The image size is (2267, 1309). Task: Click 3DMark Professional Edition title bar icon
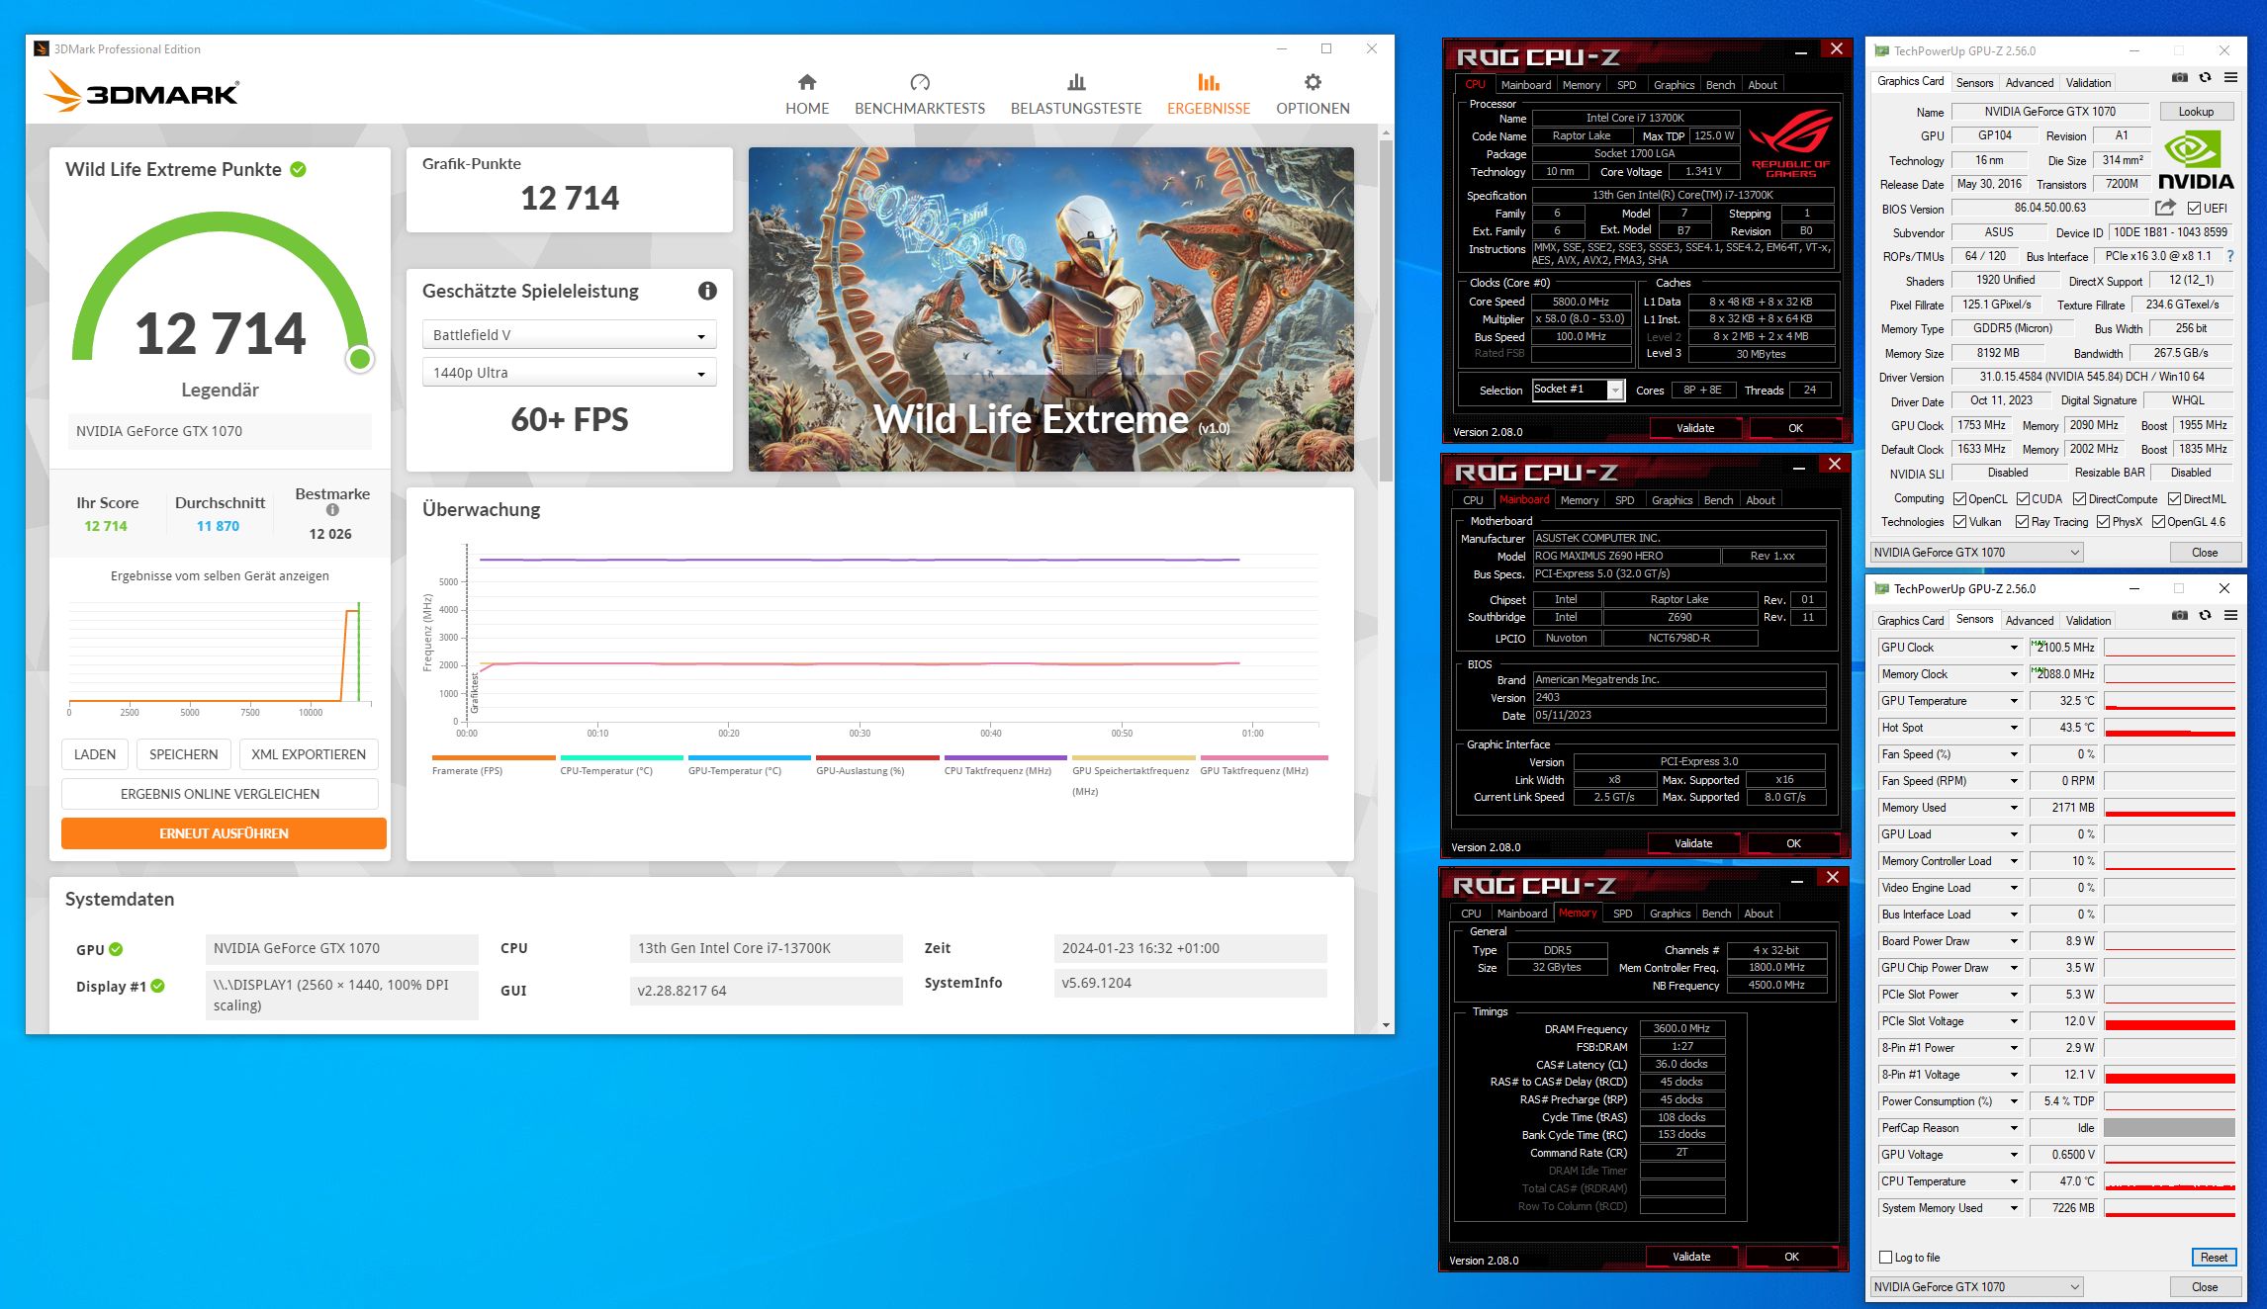point(42,48)
